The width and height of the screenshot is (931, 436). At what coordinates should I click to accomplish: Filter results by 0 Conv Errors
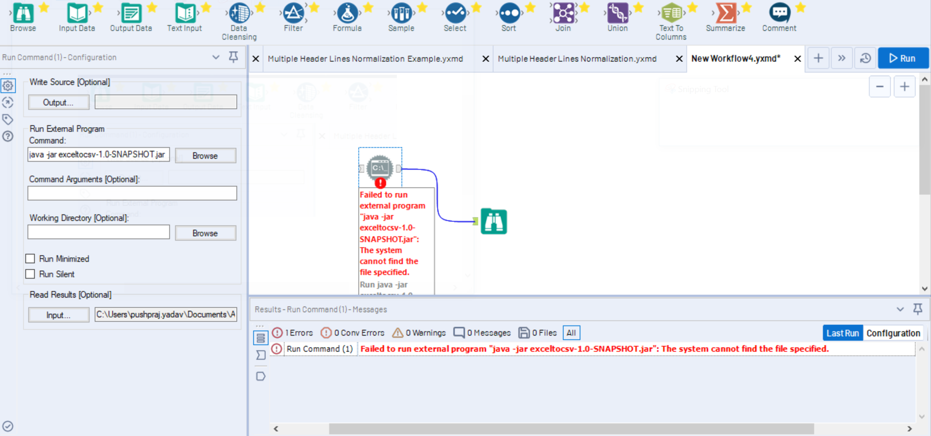coord(353,333)
